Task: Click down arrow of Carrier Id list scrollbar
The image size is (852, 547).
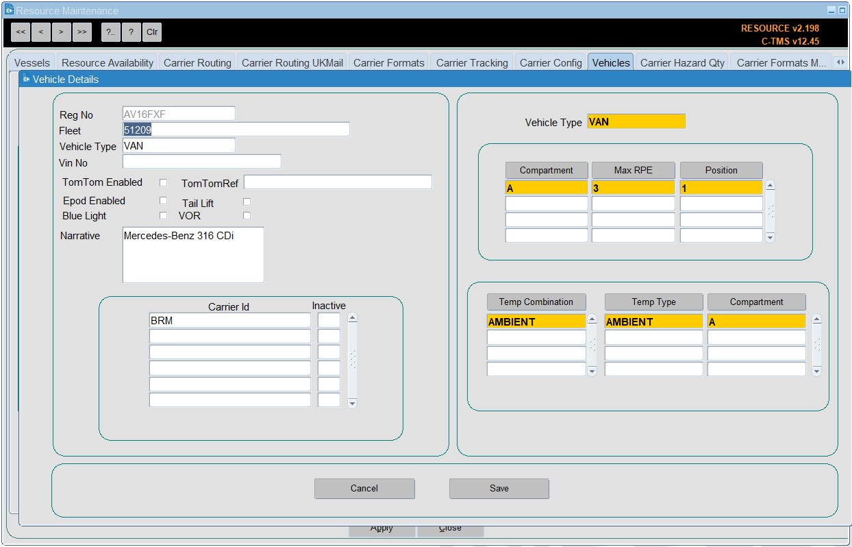Action: click(353, 404)
